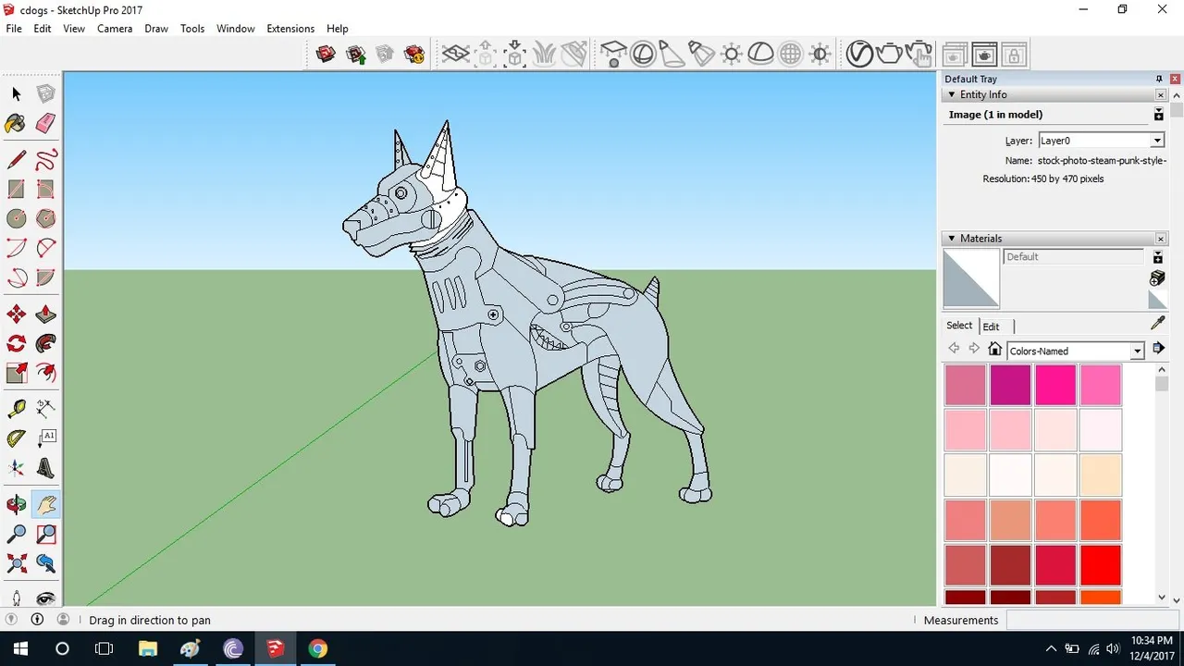Viewport: 1184px width, 666px height.
Task: Select the Axes tool
Action: [x=16, y=468]
